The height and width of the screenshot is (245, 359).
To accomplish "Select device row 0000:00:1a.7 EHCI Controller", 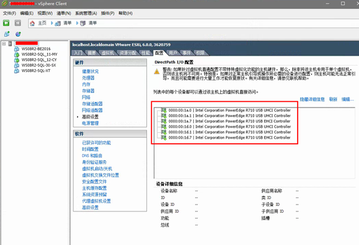I will [x=229, y=121].
